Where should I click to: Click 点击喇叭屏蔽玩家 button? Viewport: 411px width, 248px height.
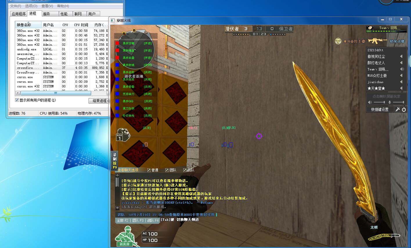(386, 96)
